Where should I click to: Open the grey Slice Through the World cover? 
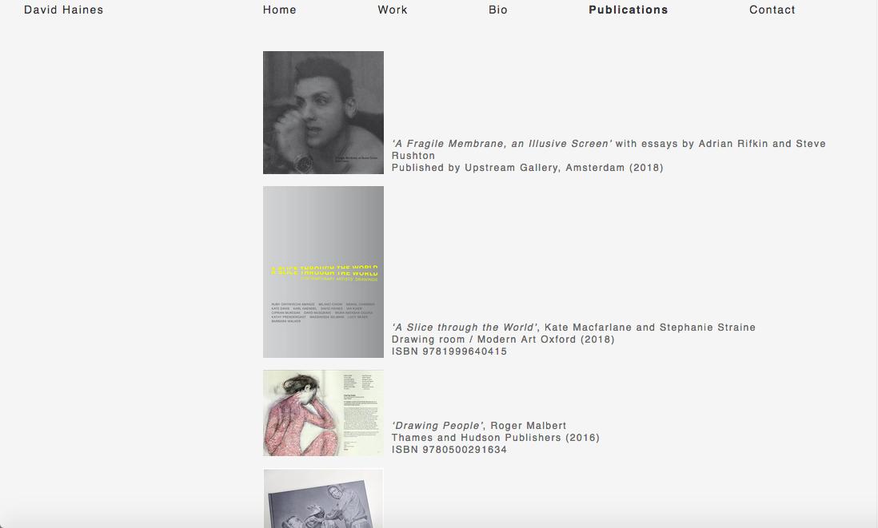coord(323,272)
